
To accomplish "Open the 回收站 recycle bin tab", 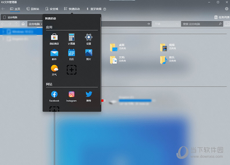I will click(33, 9).
